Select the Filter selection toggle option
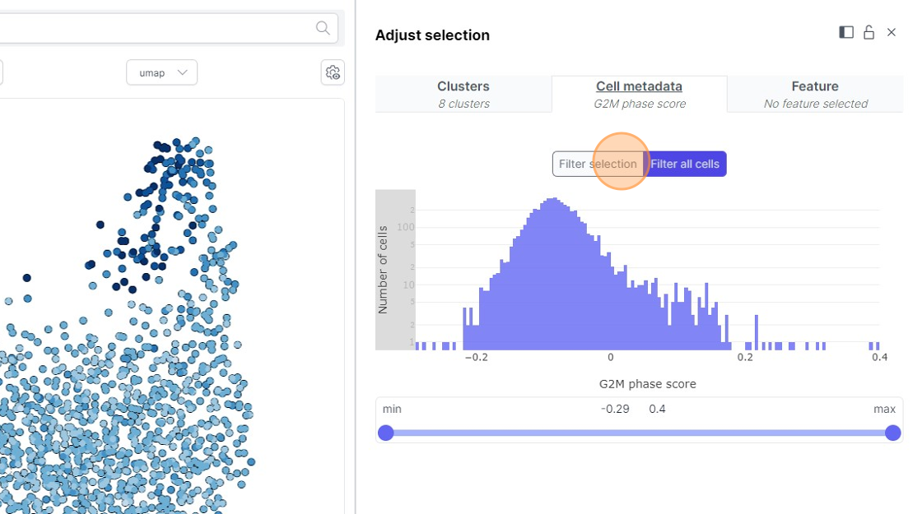 tap(597, 164)
